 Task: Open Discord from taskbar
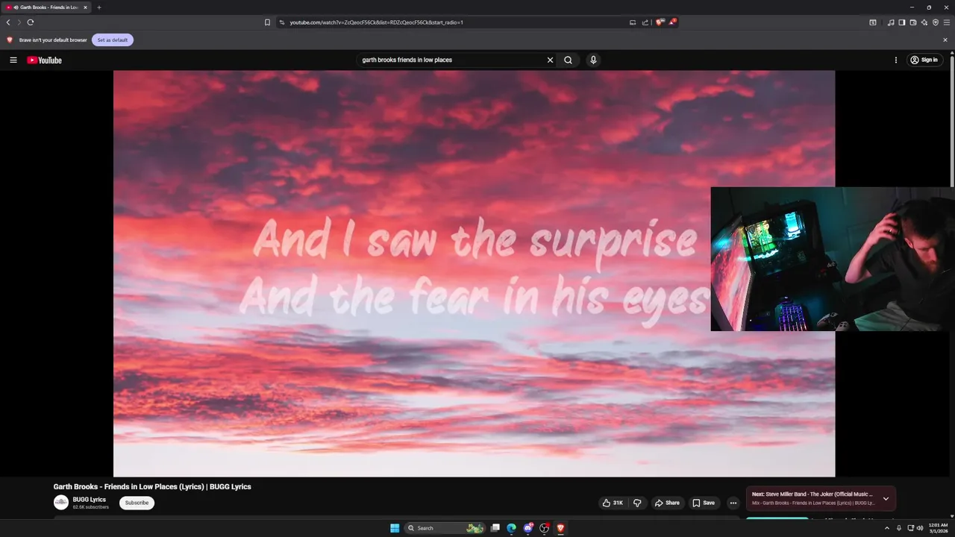coord(528,528)
